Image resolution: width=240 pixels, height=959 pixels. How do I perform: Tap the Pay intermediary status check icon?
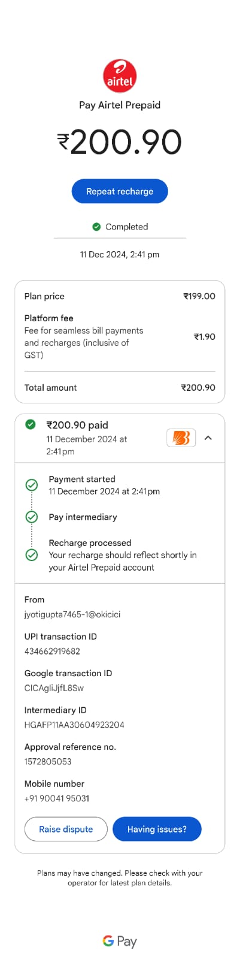pos(32,517)
